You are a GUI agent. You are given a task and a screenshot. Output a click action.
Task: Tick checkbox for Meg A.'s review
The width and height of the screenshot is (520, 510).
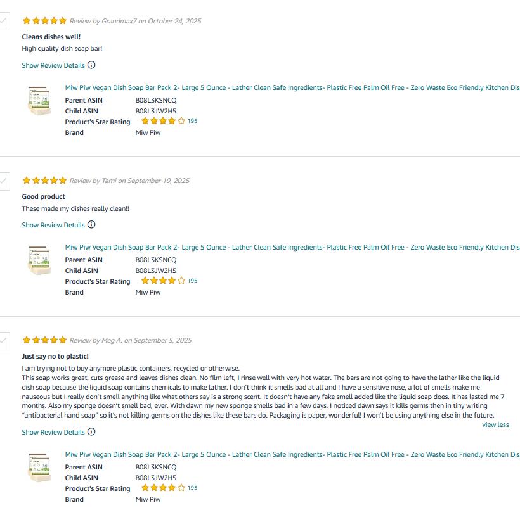(4, 340)
